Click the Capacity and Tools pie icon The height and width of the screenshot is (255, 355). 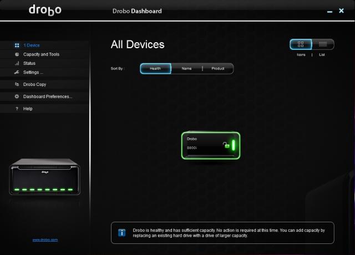click(17, 54)
